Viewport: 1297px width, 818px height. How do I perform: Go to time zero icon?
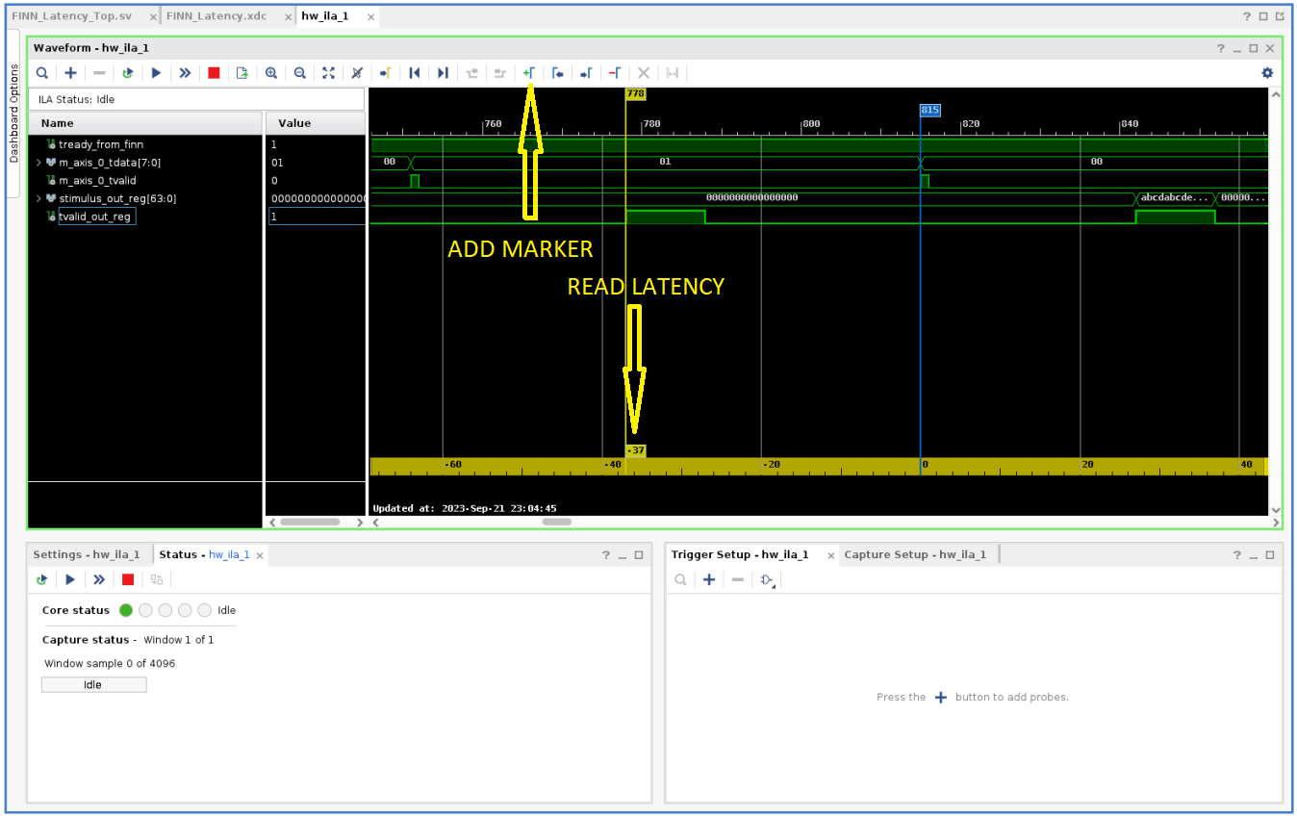[415, 73]
